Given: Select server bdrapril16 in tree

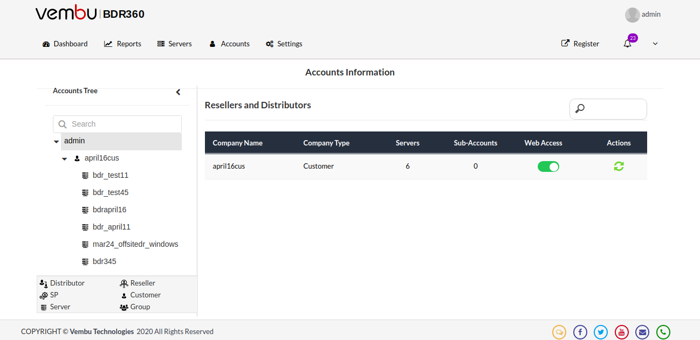Looking at the screenshot, I should [x=109, y=210].
